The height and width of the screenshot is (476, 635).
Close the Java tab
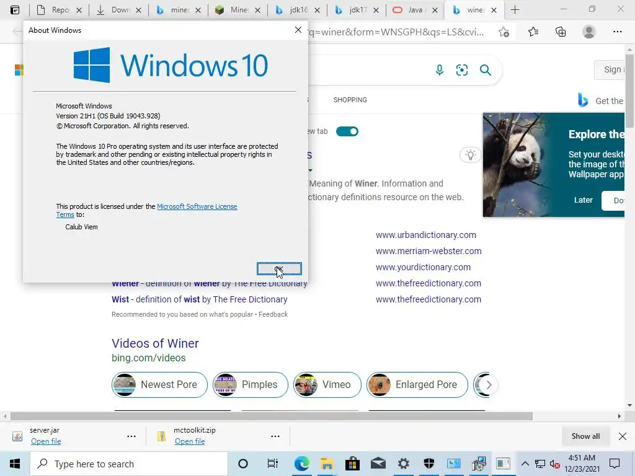tap(435, 10)
